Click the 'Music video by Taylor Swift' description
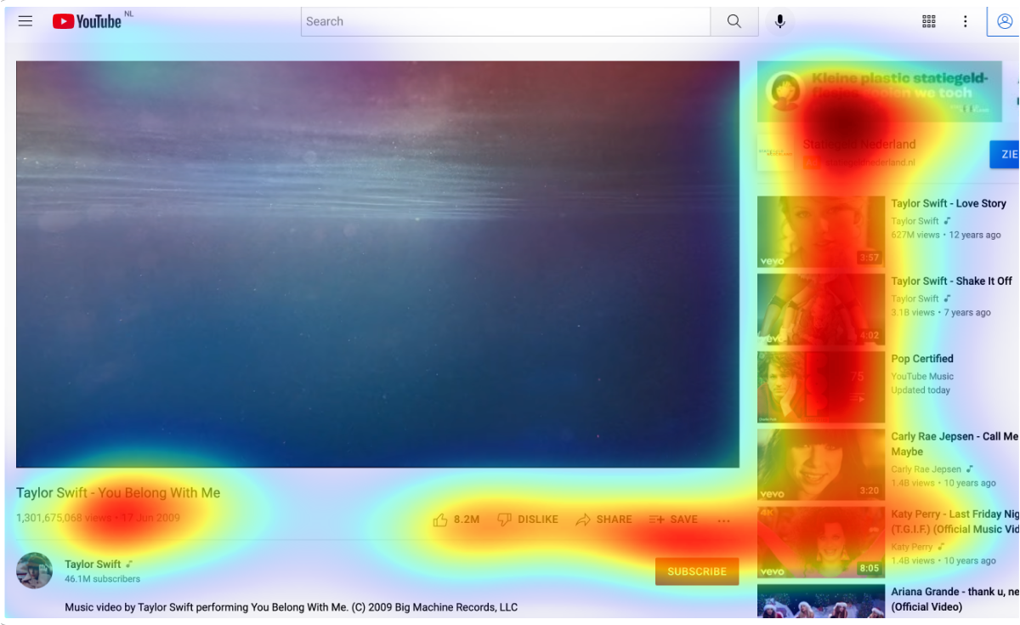Image resolution: width=1020 pixels, height=625 pixels. (x=292, y=607)
